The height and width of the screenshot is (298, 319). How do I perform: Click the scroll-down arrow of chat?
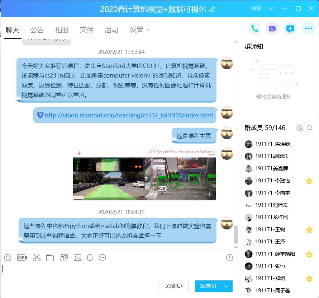tap(236, 247)
